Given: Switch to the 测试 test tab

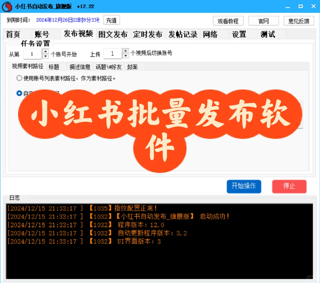Looking at the screenshot, I should 267,34.
